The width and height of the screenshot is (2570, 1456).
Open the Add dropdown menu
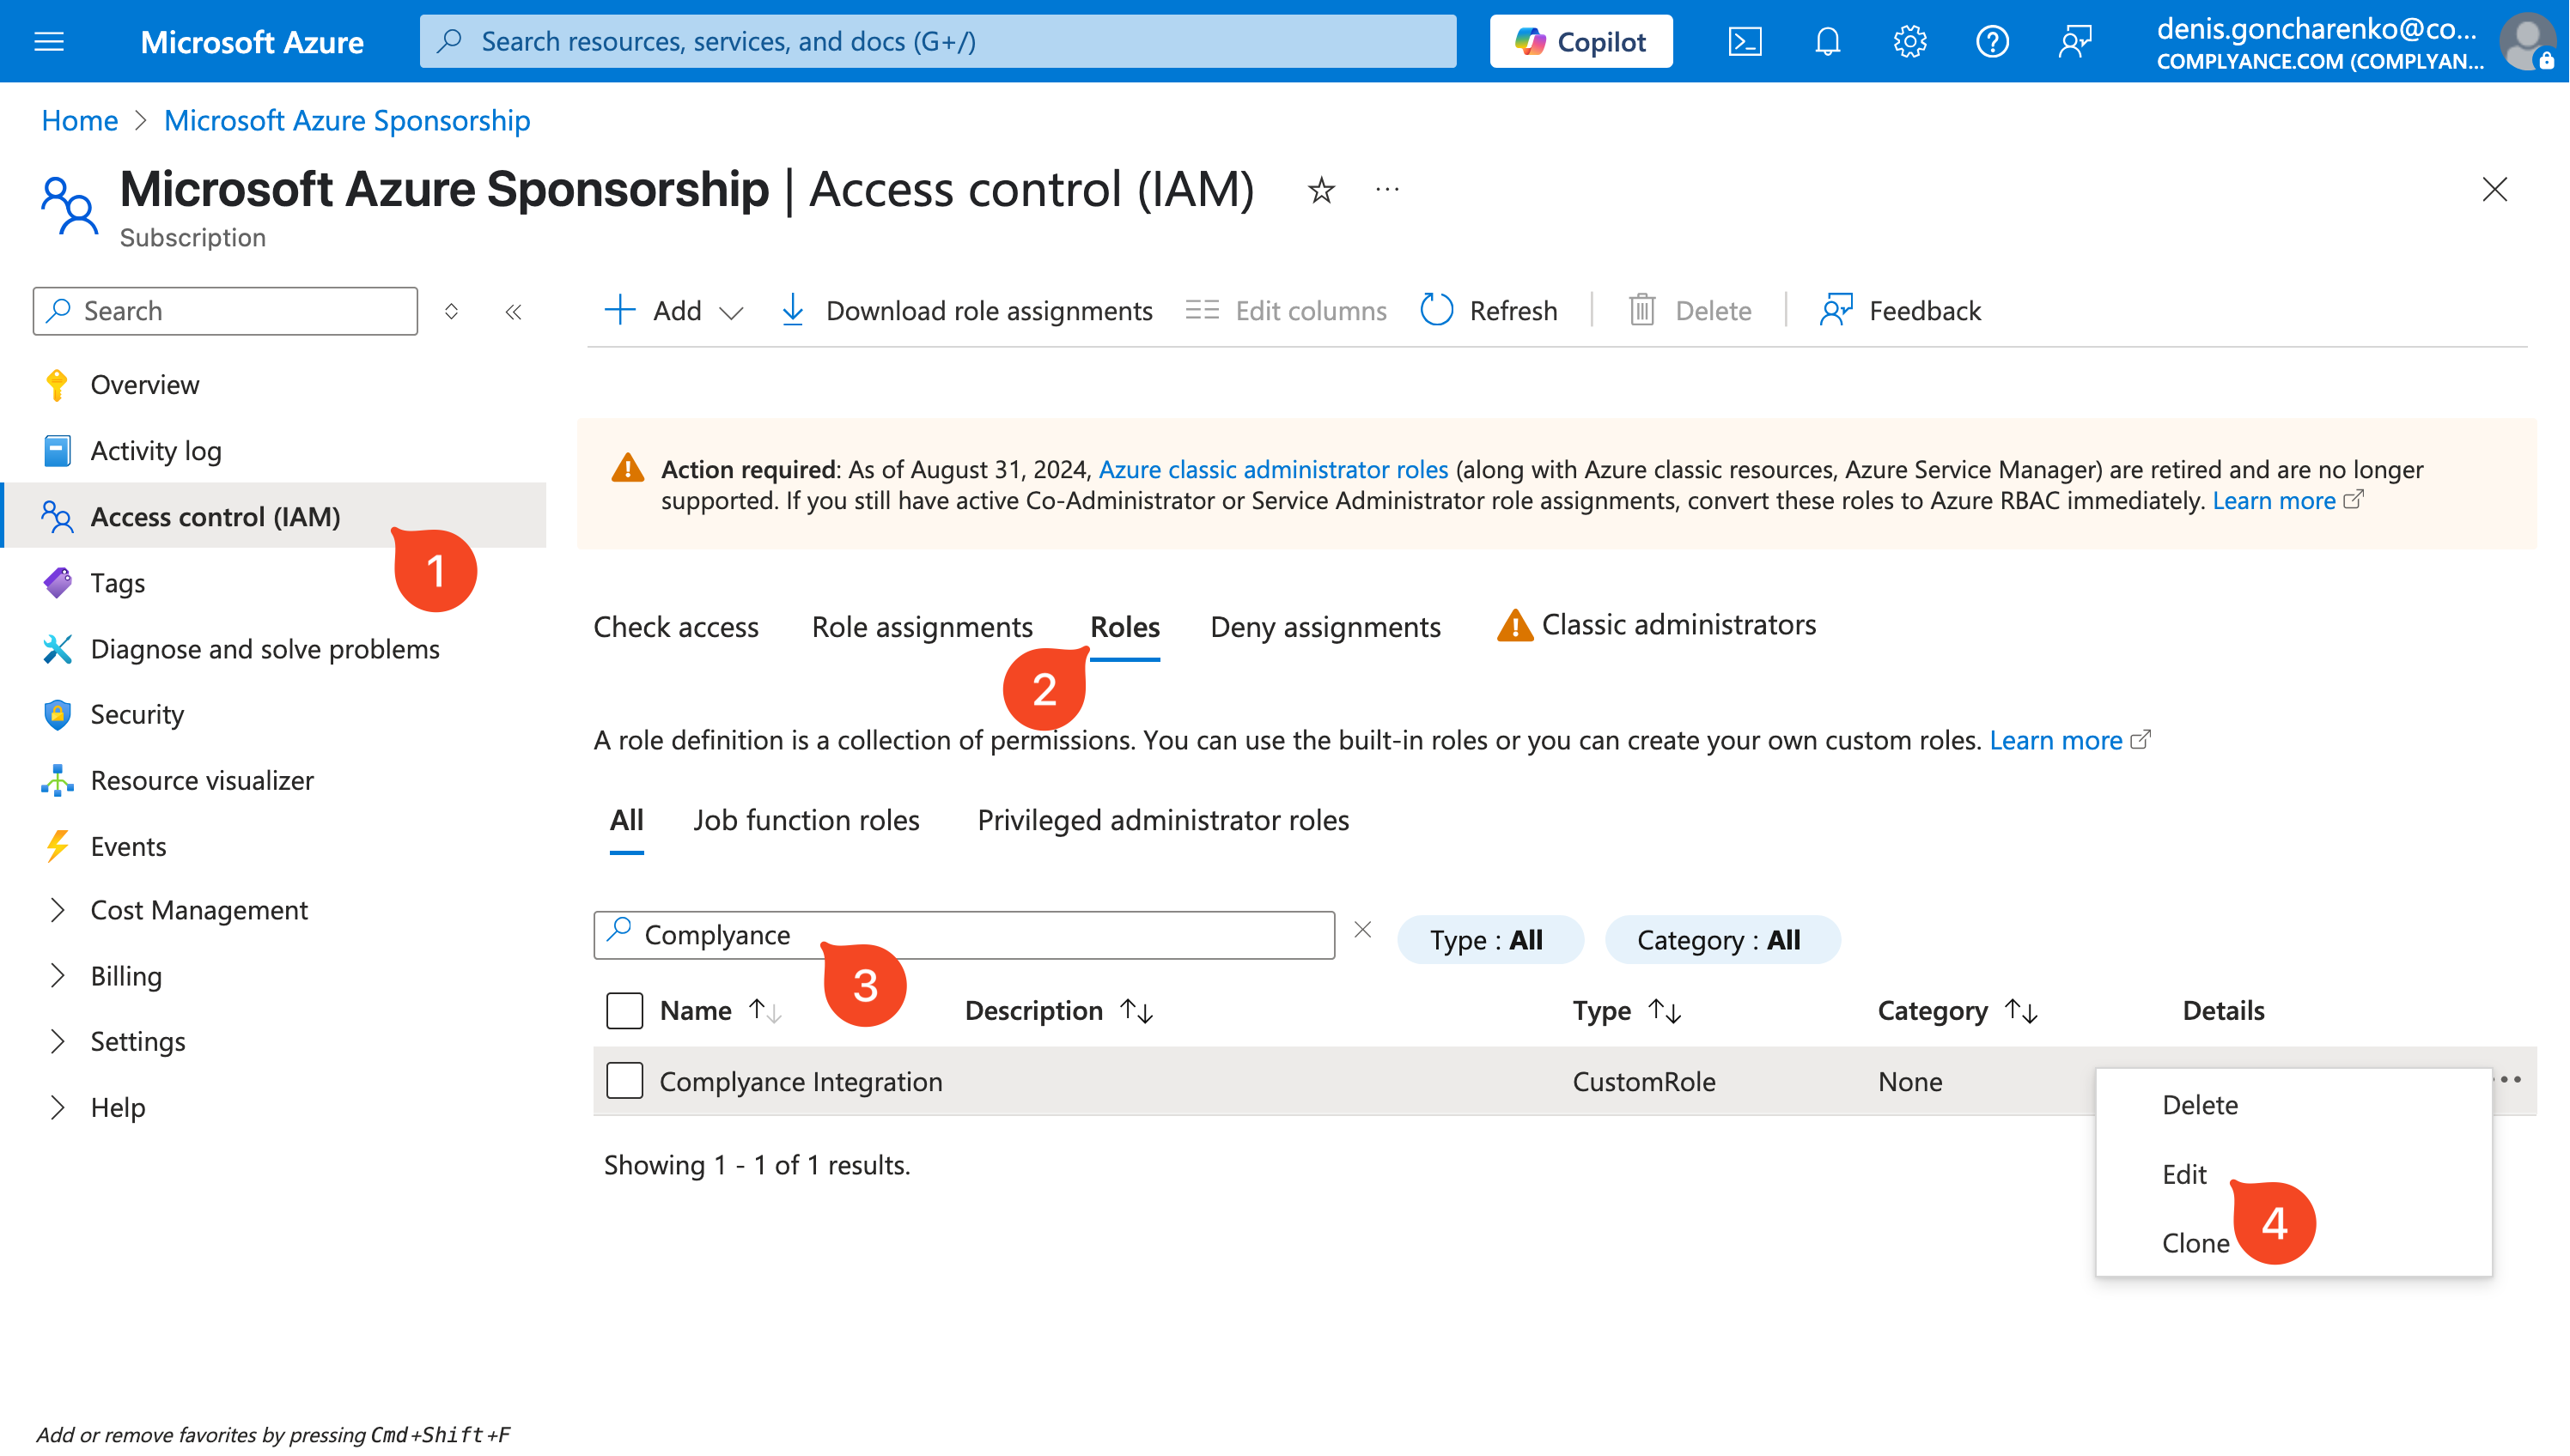tap(674, 311)
